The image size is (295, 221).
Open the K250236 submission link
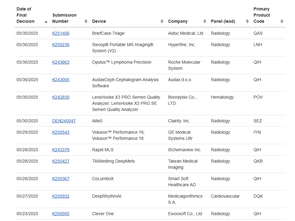(x=61, y=45)
